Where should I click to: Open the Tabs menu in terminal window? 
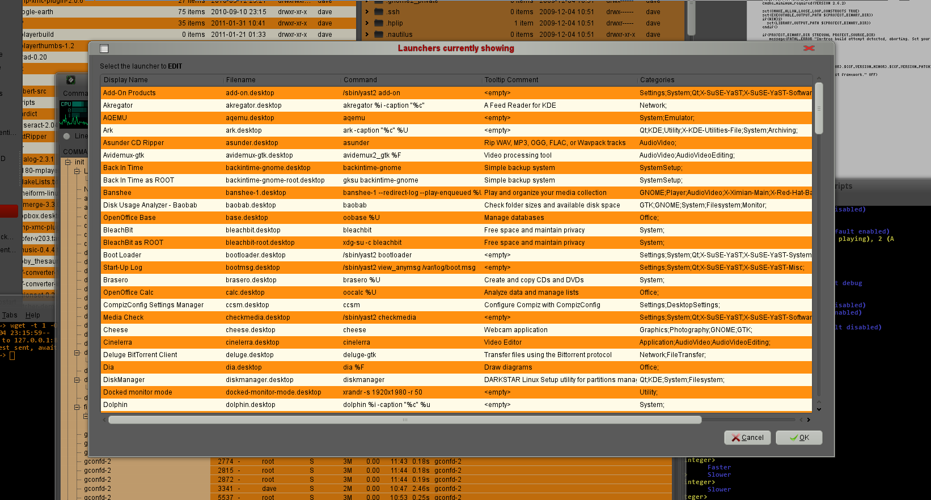click(x=10, y=315)
